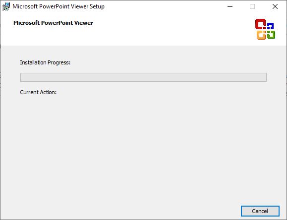Viewport: 287px width, 220px height.
Task: Cancel the PowerPoint Viewer installation
Action: coord(260,211)
